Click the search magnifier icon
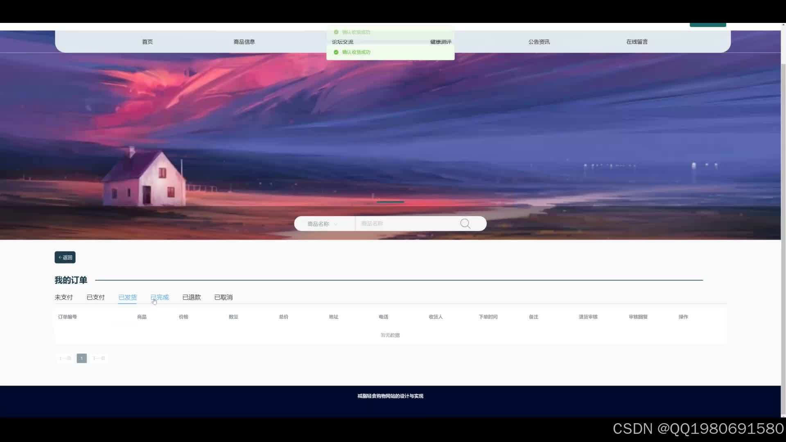This screenshot has width=786, height=442. [465, 223]
